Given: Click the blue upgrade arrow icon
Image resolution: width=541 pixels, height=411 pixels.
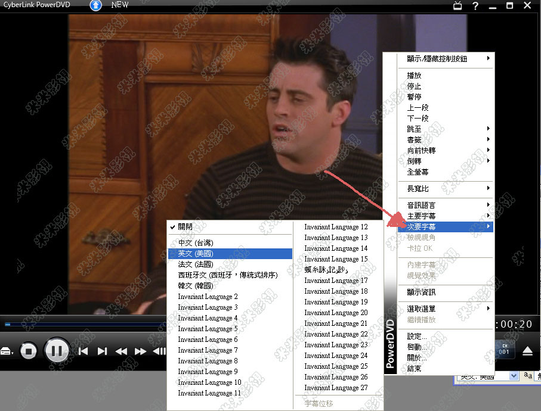Looking at the screenshot, I should tap(95, 5).
